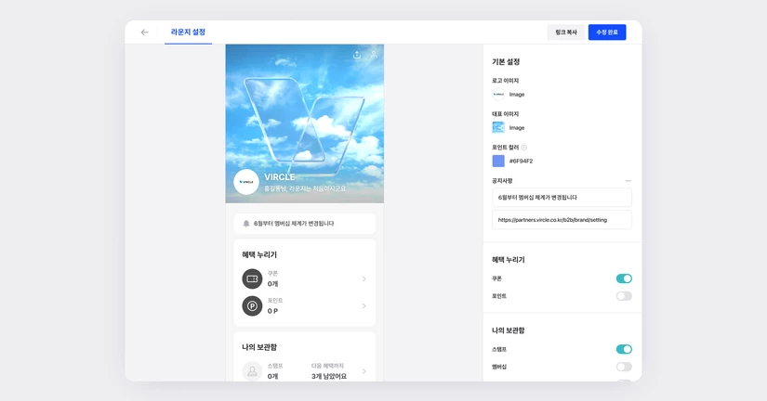
Task: Click the 기본 설정 section heading
Action: pos(506,62)
